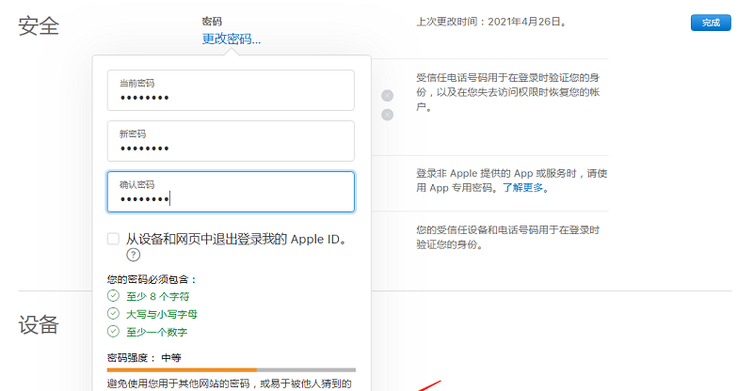
Task: Click the 密码 label above 更改密码
Action: point(212,21)
